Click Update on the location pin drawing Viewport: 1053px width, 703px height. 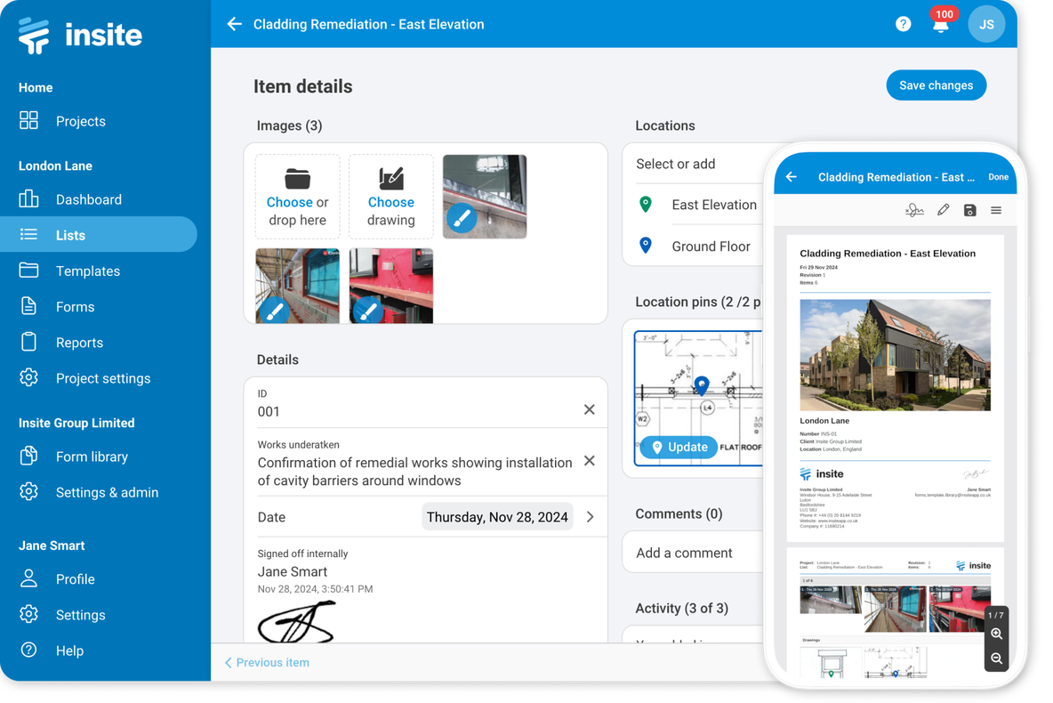click(x=678, y=447)
